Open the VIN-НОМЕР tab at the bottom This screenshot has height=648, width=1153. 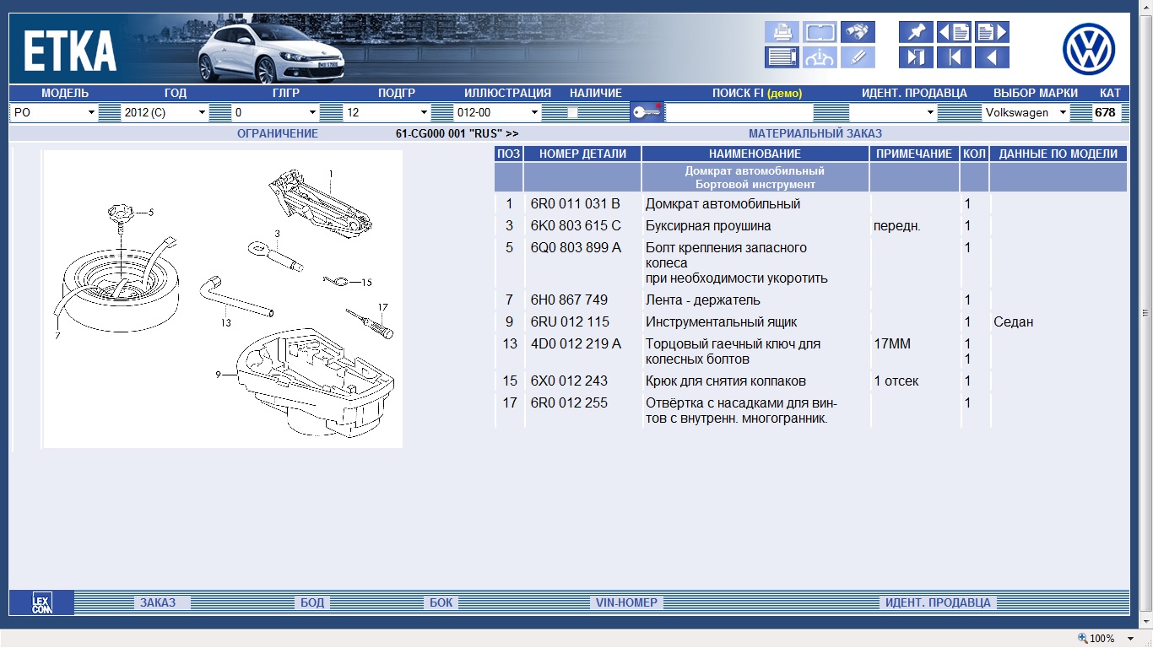[x=626, y=602]
